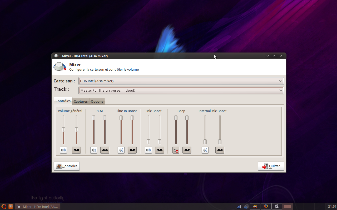The width and height of the screenshot is (337, 210).
Task: Open the title bar window menu icon
Action: tap(56, 56)
